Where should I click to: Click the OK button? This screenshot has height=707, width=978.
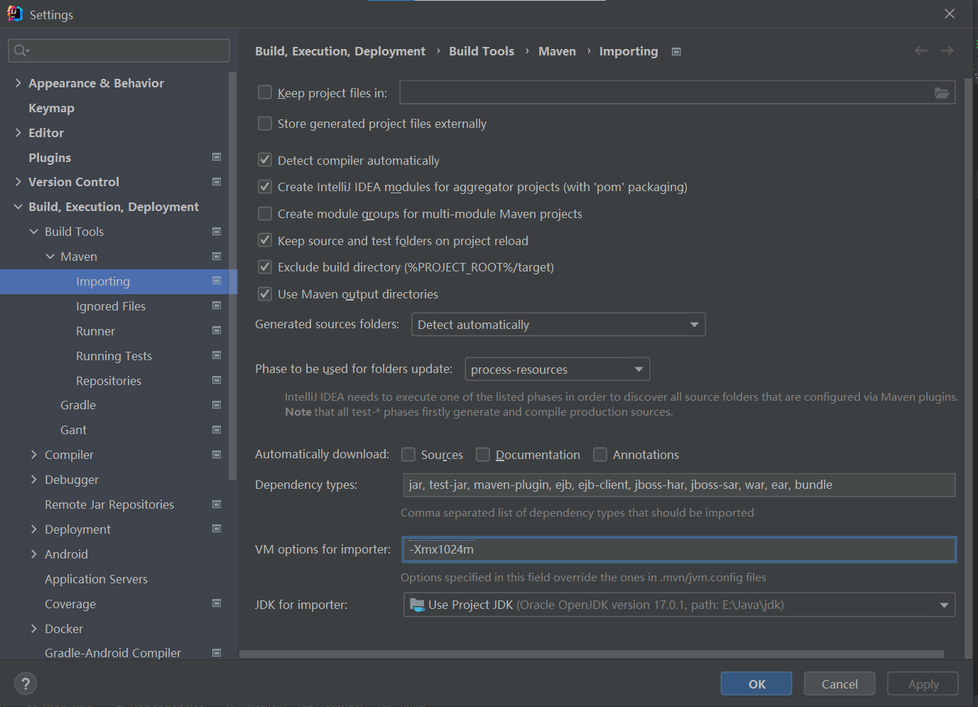pyautogui.click(x=756, y=684)
